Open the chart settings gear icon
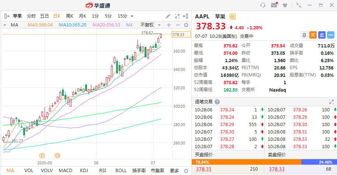 coord(186,25)
